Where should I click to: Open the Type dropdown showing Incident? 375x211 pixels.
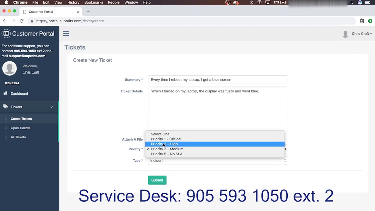click(x=217, y=160)
